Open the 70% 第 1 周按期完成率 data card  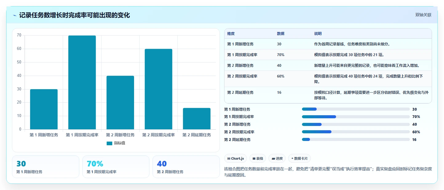[x=116, y=167]
